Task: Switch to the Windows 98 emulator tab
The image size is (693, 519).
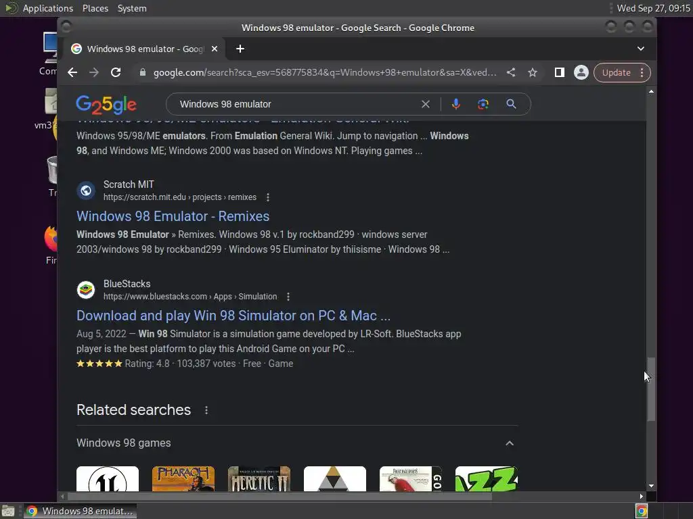Action: pyautogui.click(x=146, y=49)
